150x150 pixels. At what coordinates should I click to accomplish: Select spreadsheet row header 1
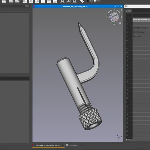(x=129, y=19)
